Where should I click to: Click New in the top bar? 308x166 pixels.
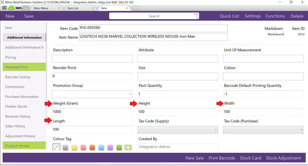10,16
